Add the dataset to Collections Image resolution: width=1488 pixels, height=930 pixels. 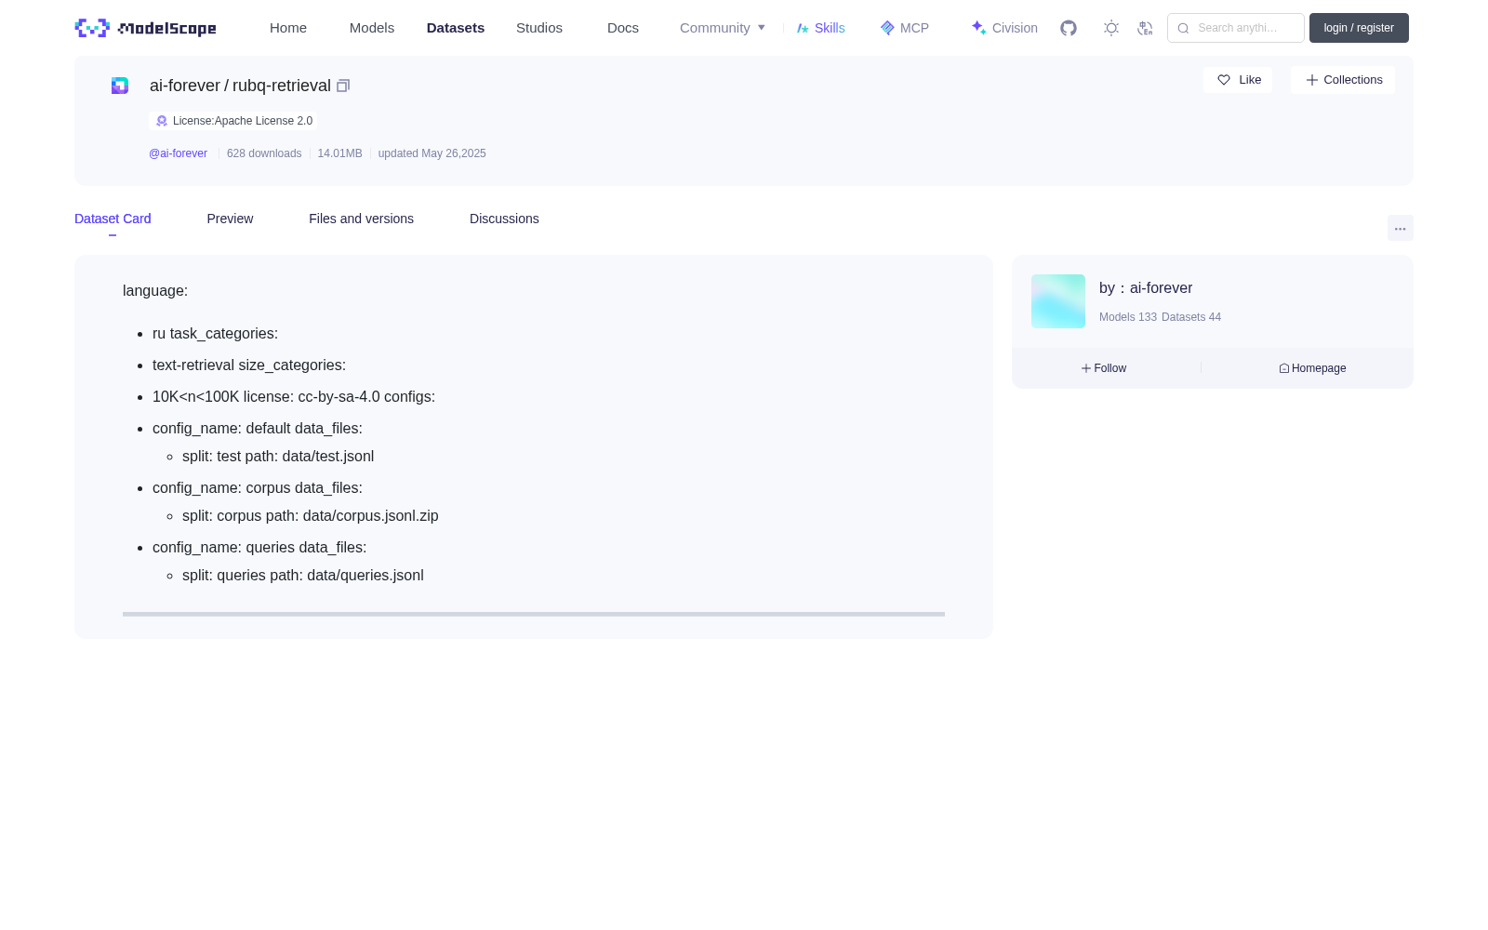[1343, 80]
